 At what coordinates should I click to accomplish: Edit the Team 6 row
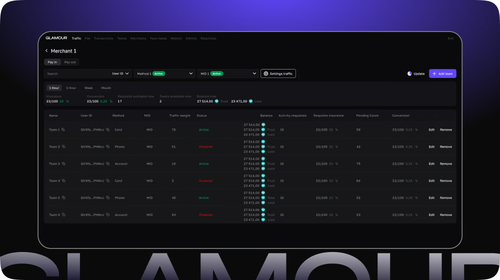431,215
